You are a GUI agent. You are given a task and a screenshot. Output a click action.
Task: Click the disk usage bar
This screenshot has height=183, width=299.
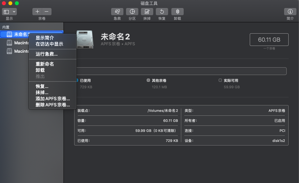[x=181, y=71]
